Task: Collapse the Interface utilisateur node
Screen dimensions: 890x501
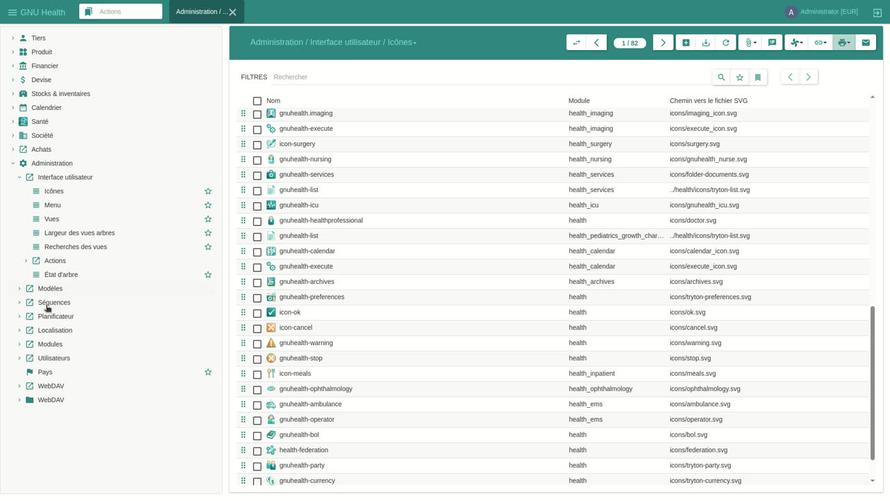Action: [x=19, y=177]
